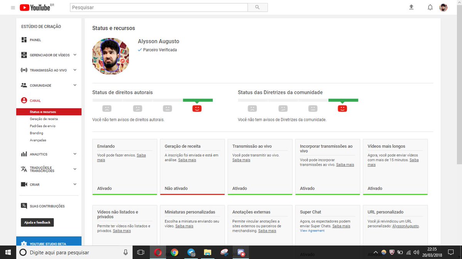
Task: Click the Ajuda e feedback button
Action: [x=37, y=223]
